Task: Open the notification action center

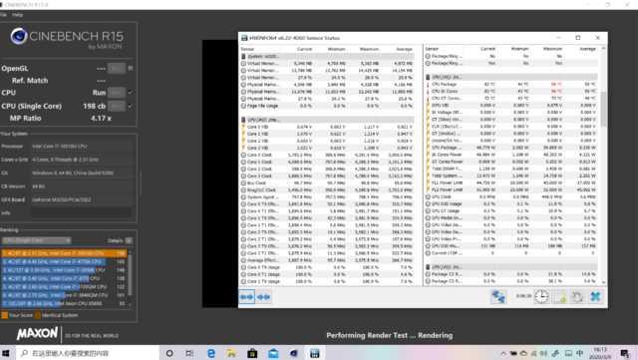Action: point(625,353)
